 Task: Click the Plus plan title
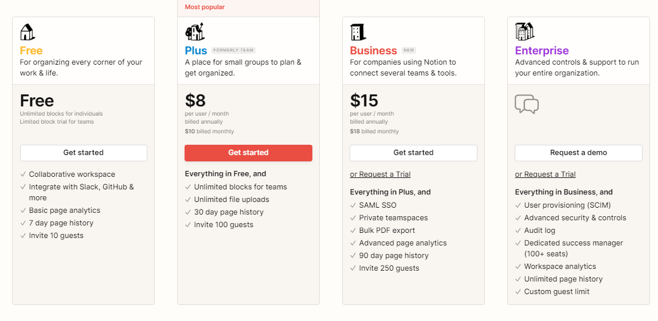point(196,51)
